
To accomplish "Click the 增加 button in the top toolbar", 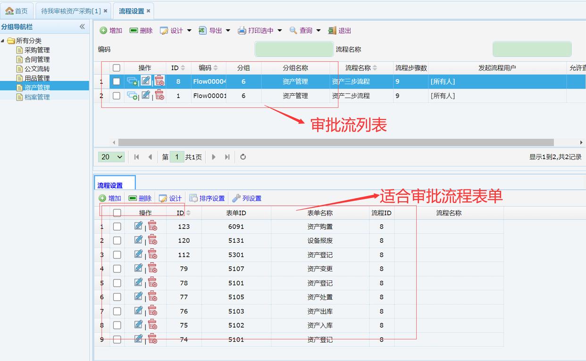I will 111,31.
